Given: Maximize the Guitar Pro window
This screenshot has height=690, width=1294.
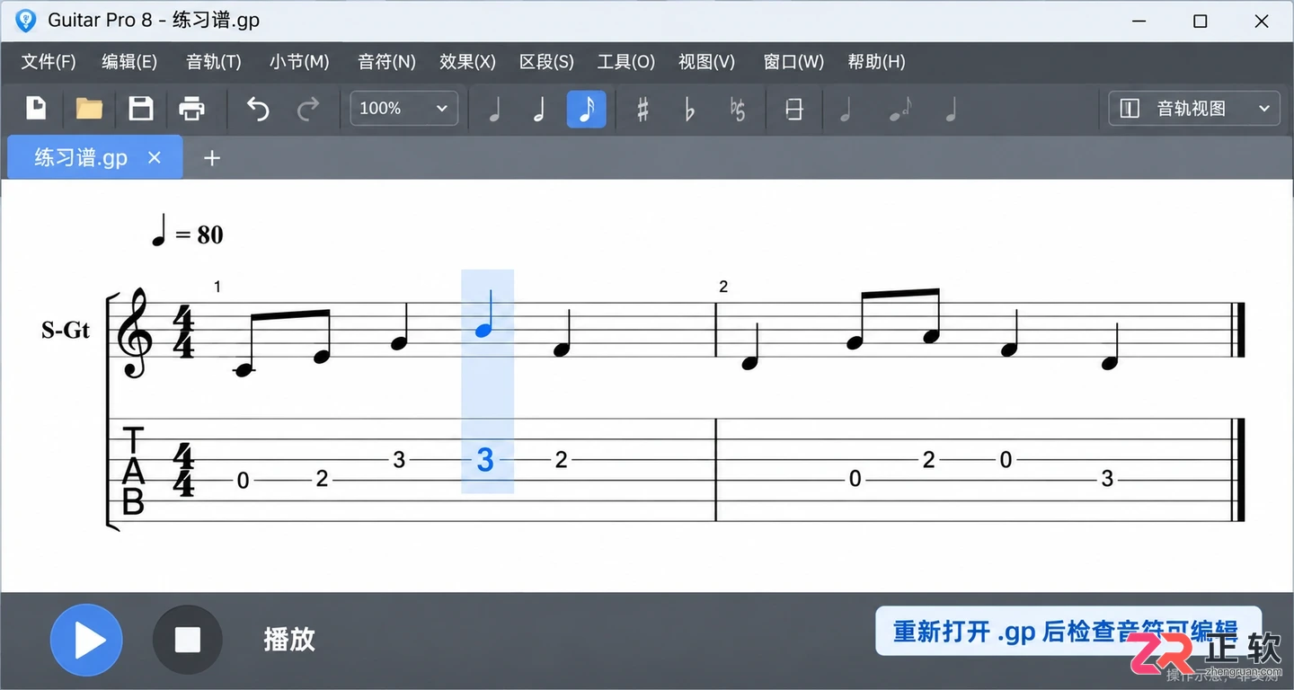Looking at the screenshot, I should click(1200, 21).
